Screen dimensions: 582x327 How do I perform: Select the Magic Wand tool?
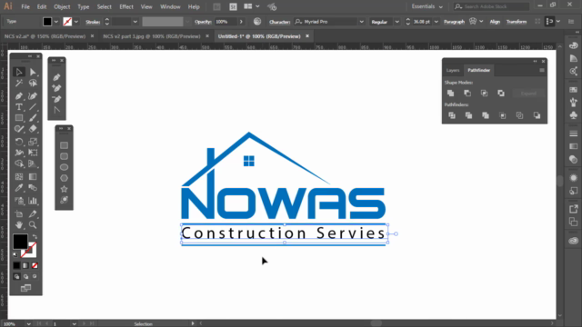click(x=19, y=83)
